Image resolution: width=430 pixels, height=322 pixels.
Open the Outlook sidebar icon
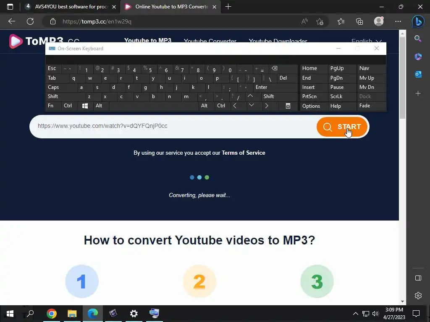[418, 74]
